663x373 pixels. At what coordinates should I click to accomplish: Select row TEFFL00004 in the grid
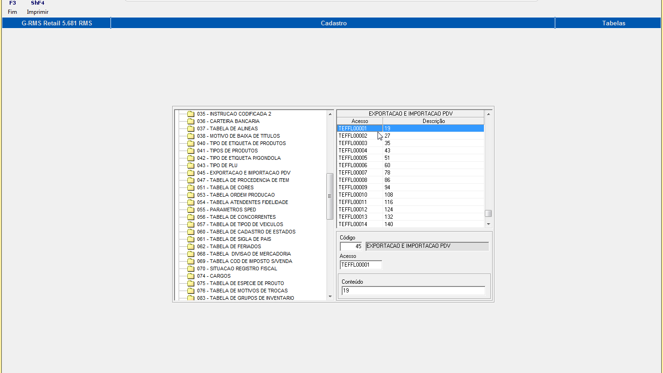(x=410, y=151)
